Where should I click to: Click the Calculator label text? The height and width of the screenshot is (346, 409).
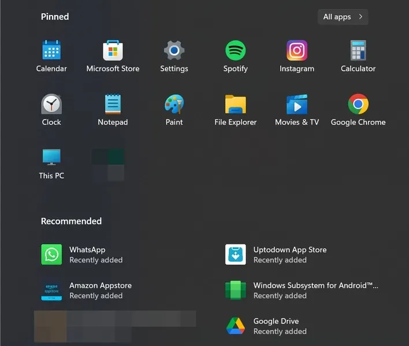click(x=358, y=69)
